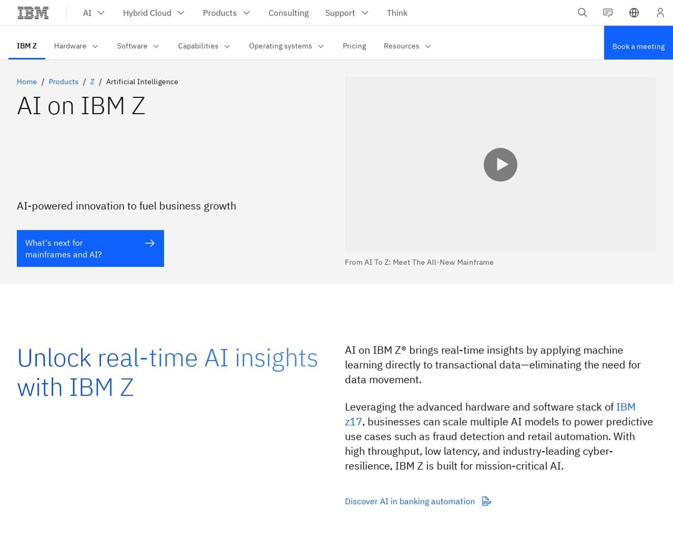
Task: Click the Book a meeting button
Action: 638,42
